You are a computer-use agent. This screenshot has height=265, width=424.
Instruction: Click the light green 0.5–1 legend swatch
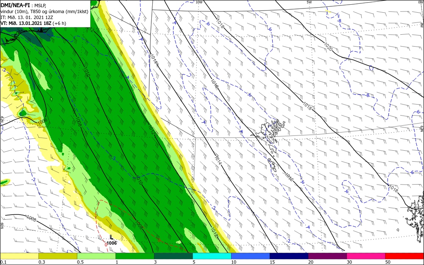(x=96, y=256)
